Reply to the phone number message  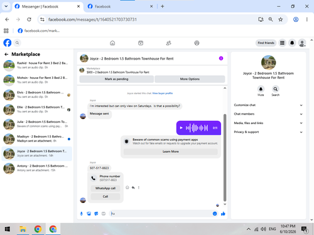[133, 187]
